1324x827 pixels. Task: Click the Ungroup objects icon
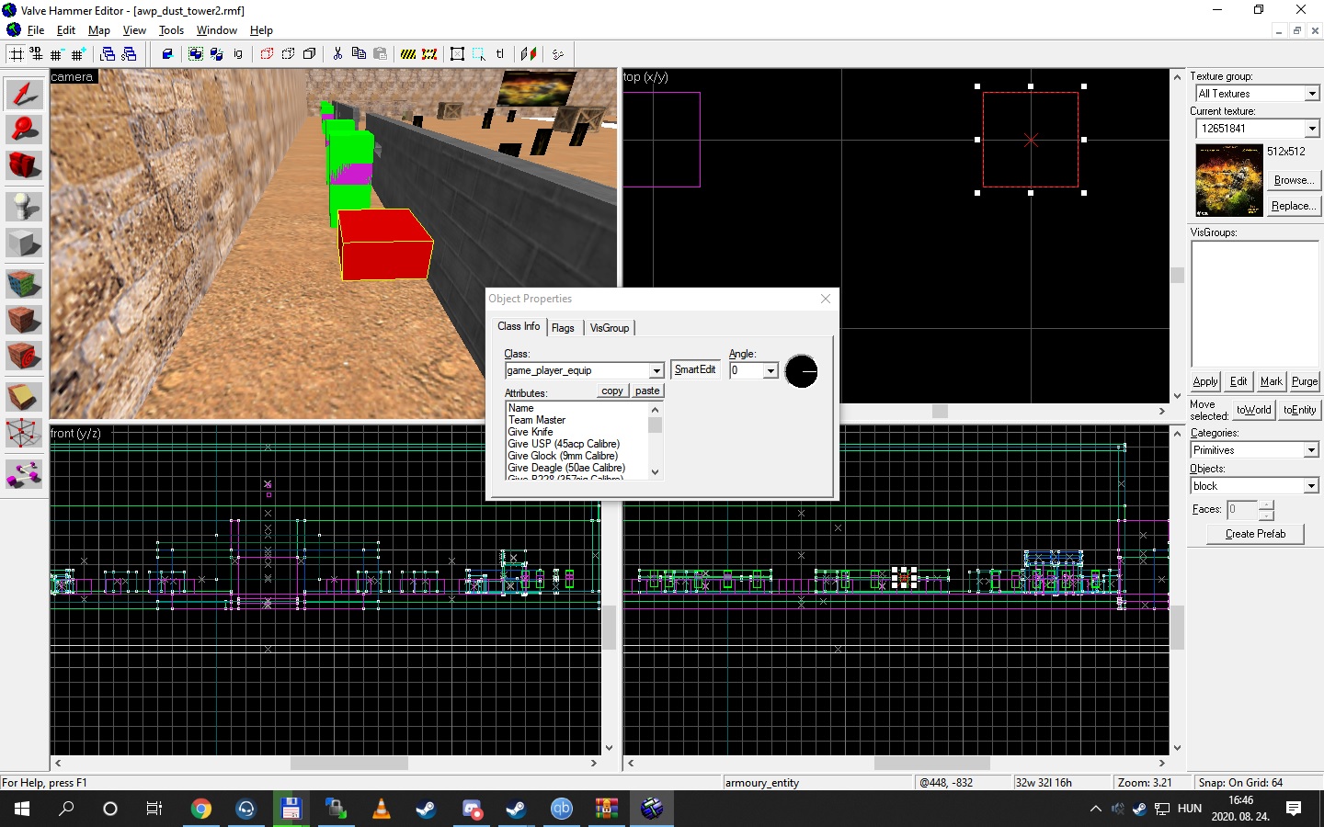pyautogui.click(x=217, y=54)
